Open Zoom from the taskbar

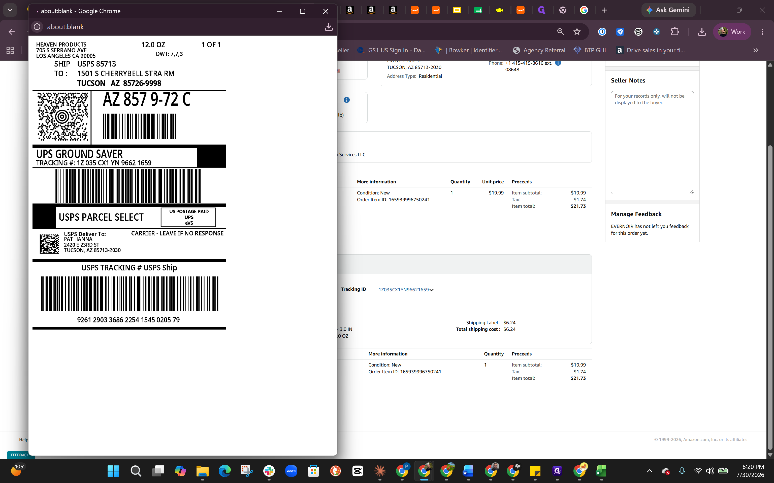coord(291,470)
